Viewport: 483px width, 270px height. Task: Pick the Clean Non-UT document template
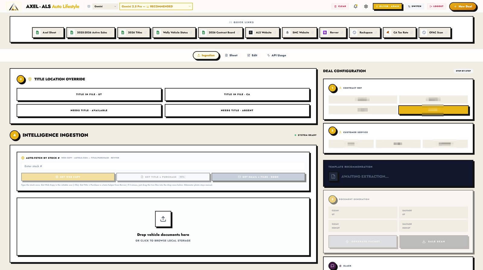tap(363, 226)
